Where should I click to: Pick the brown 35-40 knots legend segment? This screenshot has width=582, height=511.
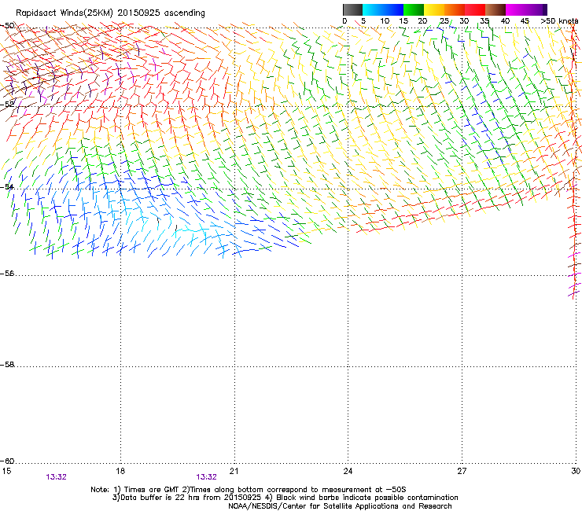click(495, 9)
